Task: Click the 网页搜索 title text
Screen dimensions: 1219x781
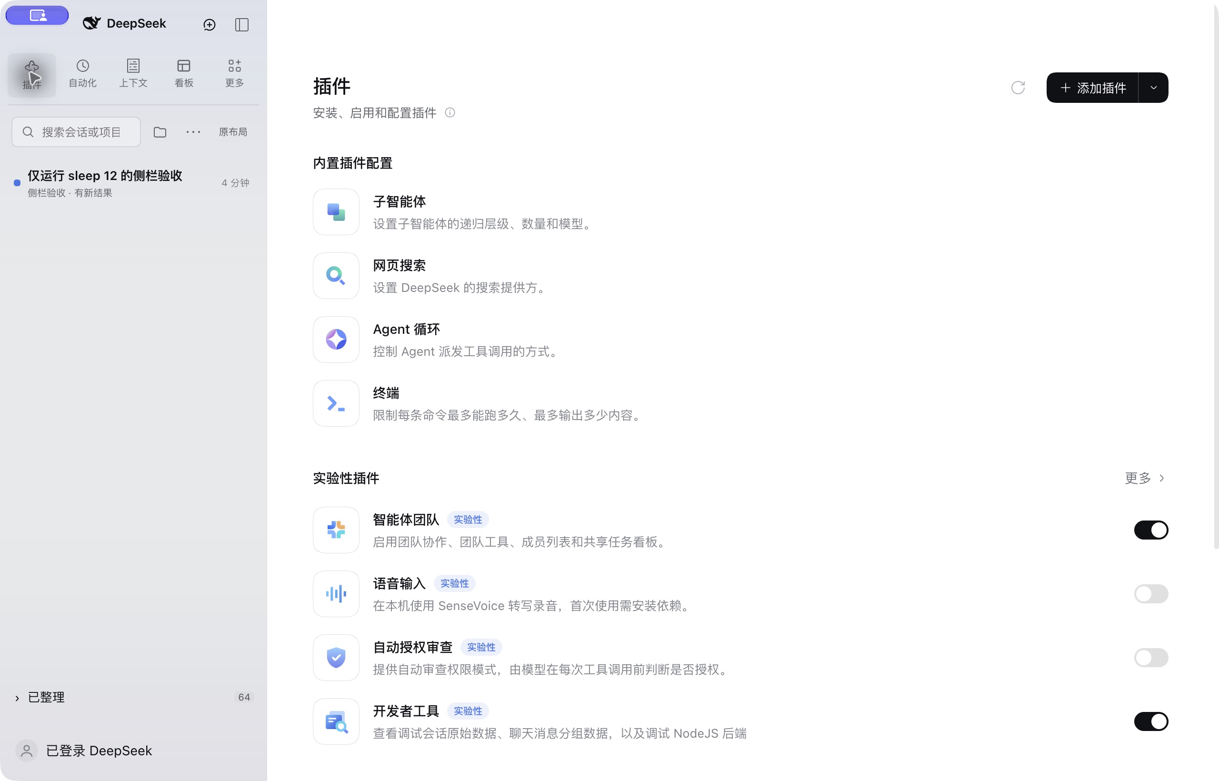Action: click(x=400, y=265)
